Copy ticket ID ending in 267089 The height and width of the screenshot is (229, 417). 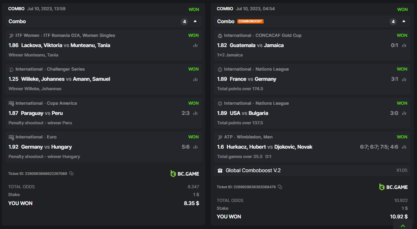coord(71,173)
